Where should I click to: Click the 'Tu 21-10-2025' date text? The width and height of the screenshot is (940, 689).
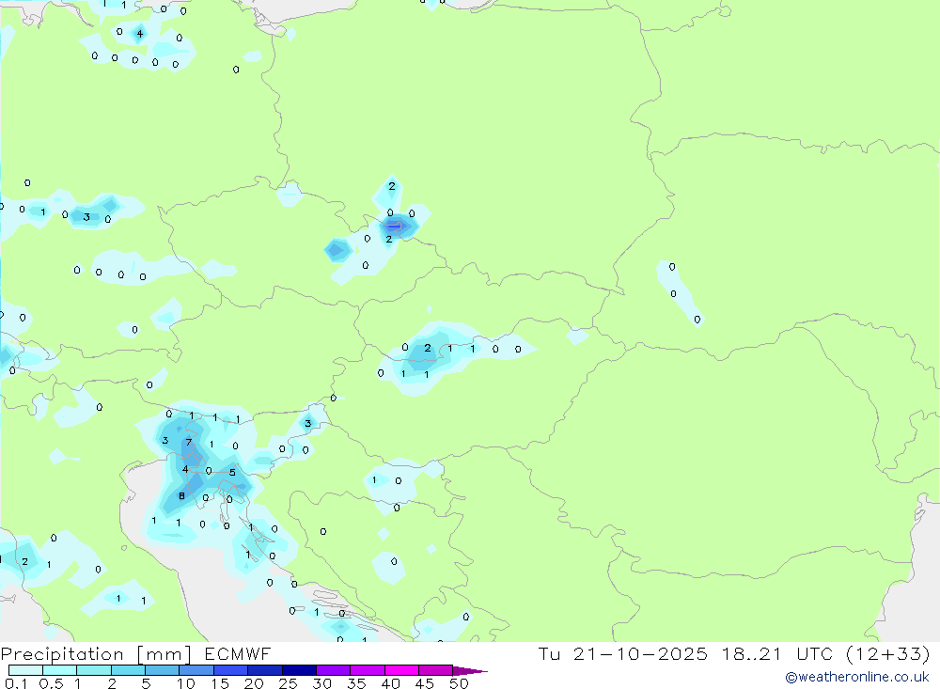623,653
